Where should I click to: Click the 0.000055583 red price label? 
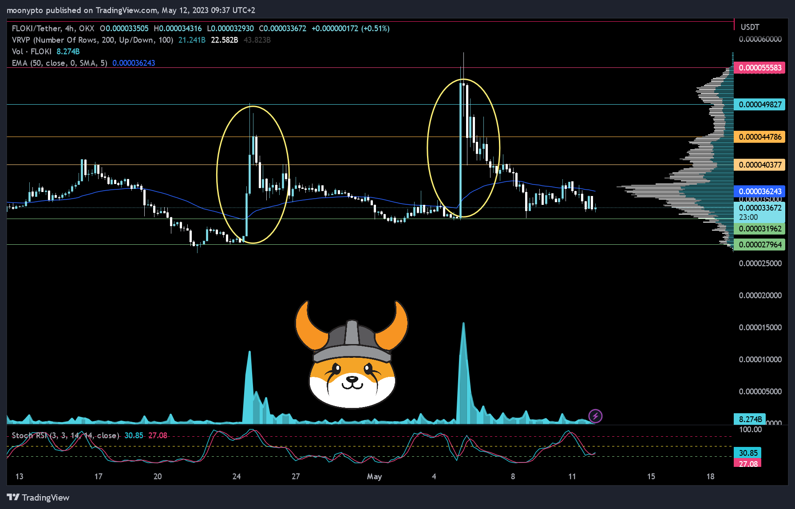click(x=759, y=68)
